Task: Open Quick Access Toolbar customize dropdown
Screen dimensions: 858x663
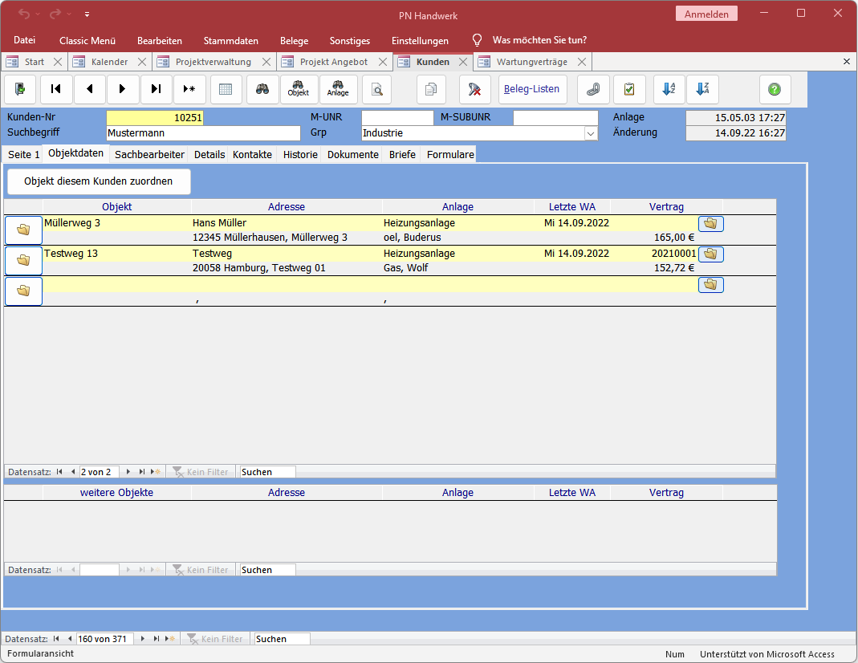Action: click(x=87, y=14)
